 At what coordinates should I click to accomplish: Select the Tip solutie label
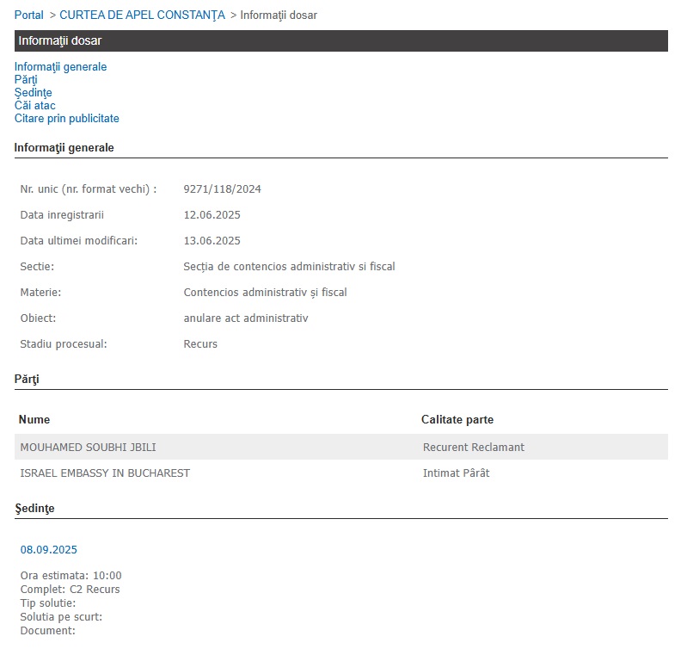pos(48,602)
